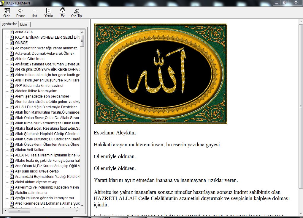
Task: Go home using the Ev icon
Action: point(63,11)
